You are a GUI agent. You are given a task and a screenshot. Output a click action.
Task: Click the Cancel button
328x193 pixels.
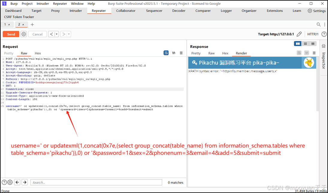[x=37, y=34]
